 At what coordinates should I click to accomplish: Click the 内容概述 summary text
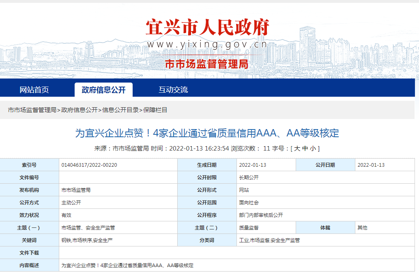(127, 265)
